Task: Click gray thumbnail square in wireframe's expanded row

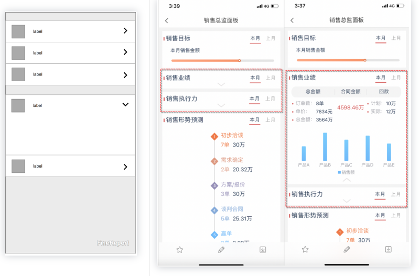Action: pos(18,105)
